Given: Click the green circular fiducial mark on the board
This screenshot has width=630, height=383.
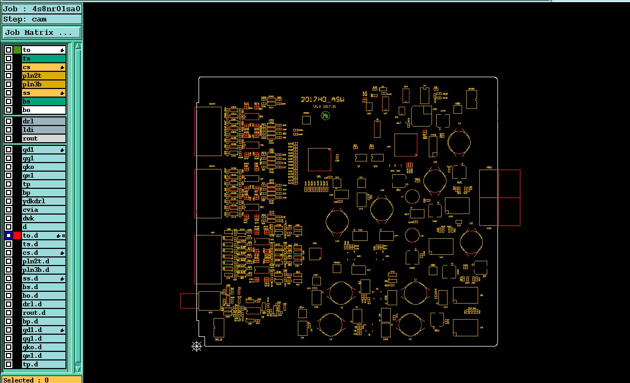Looking at the screenshot, I should click(325, 116).
